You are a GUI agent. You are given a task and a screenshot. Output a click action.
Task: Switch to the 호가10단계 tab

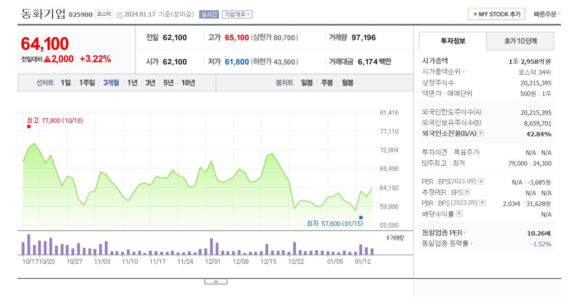click(x=520, y=41)
